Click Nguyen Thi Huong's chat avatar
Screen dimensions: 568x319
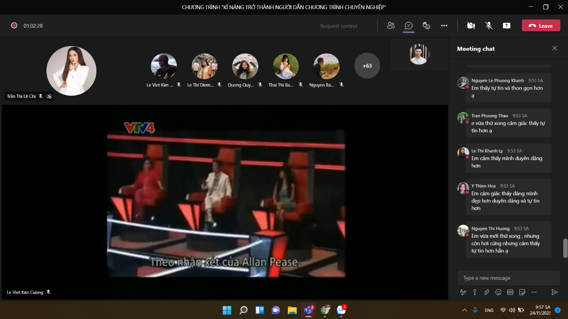click(x=463, y=231)
